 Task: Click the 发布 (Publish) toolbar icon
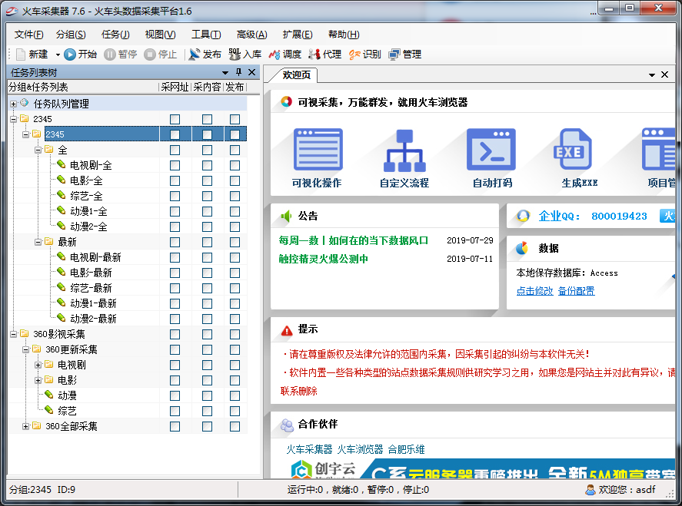coord(195,55)
